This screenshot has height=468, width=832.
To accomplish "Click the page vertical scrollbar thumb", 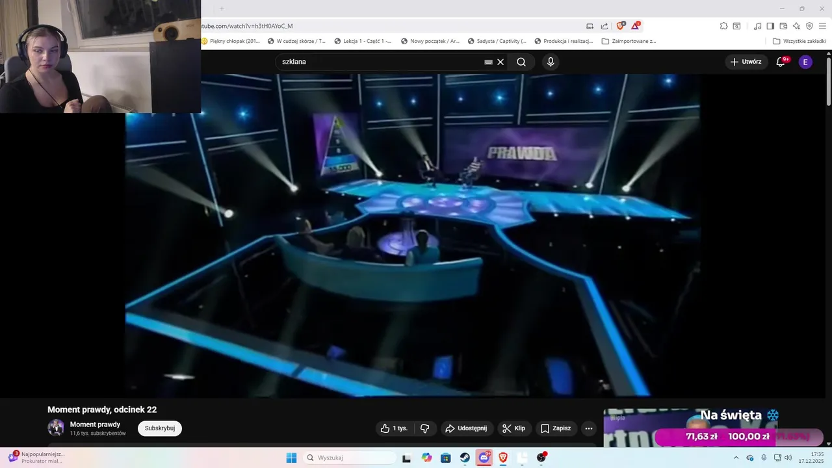I will click(828, 81).
